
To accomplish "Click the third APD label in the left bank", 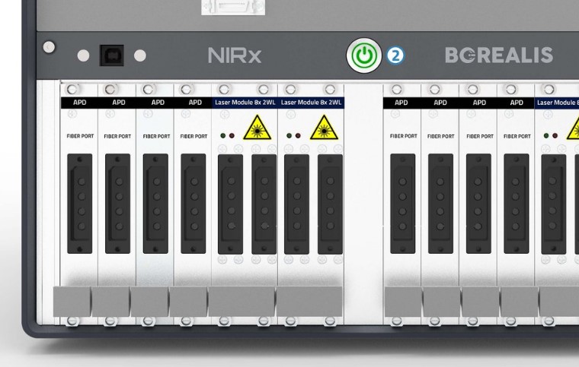I will (158, 103).
